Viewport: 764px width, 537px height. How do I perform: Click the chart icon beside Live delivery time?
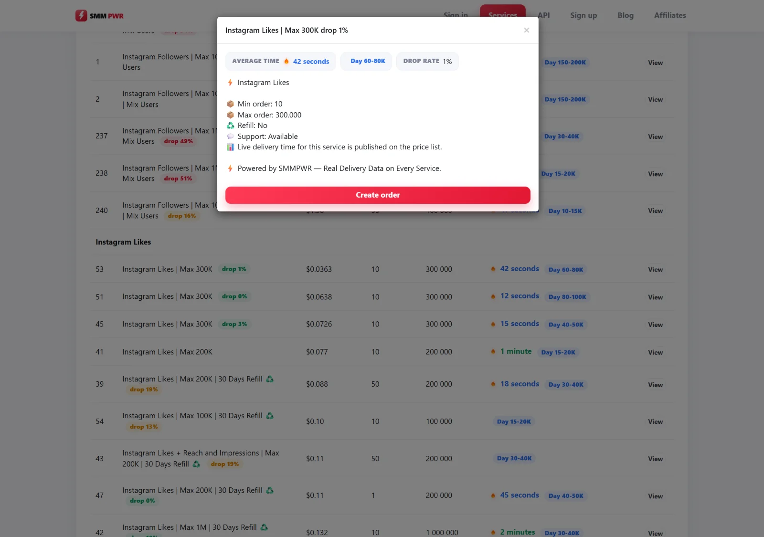pos(230,147)
